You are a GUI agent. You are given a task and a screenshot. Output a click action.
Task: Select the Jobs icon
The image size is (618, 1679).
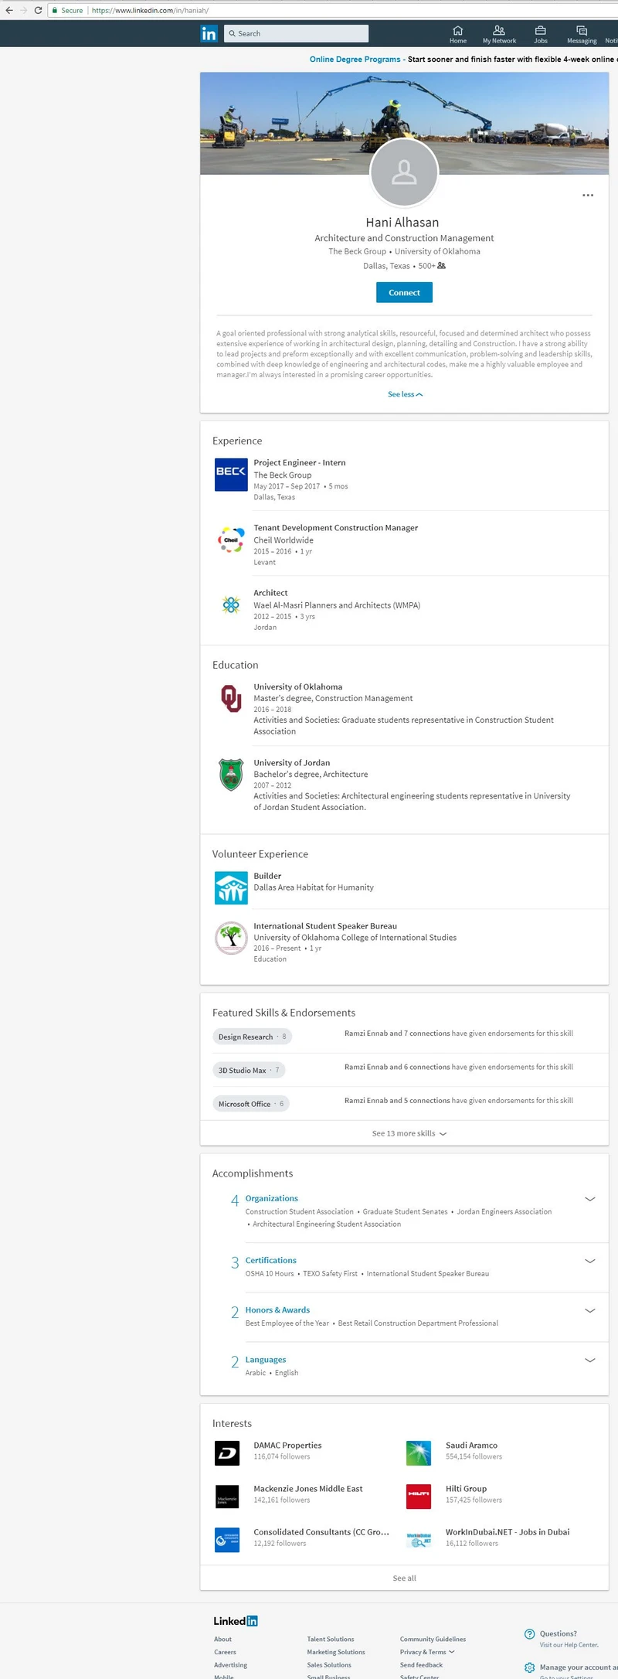[x=540, y=33]
